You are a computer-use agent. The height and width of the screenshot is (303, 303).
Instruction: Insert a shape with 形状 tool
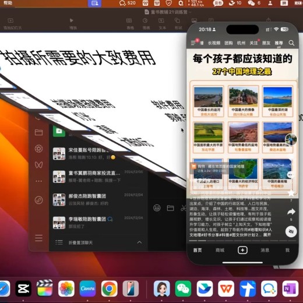pos(178,24)
